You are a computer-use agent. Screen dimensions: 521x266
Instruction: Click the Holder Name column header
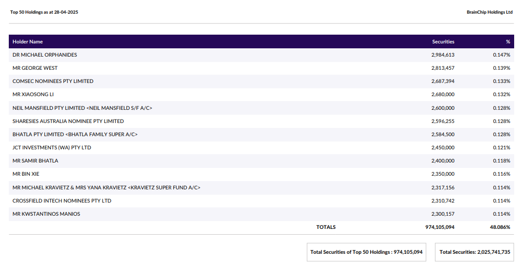pyautogui.click(x=28, y=41)
